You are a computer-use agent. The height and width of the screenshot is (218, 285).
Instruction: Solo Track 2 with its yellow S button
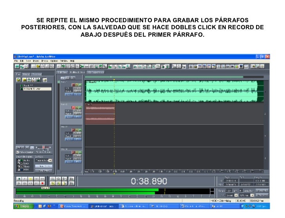[x=77, y=108]
